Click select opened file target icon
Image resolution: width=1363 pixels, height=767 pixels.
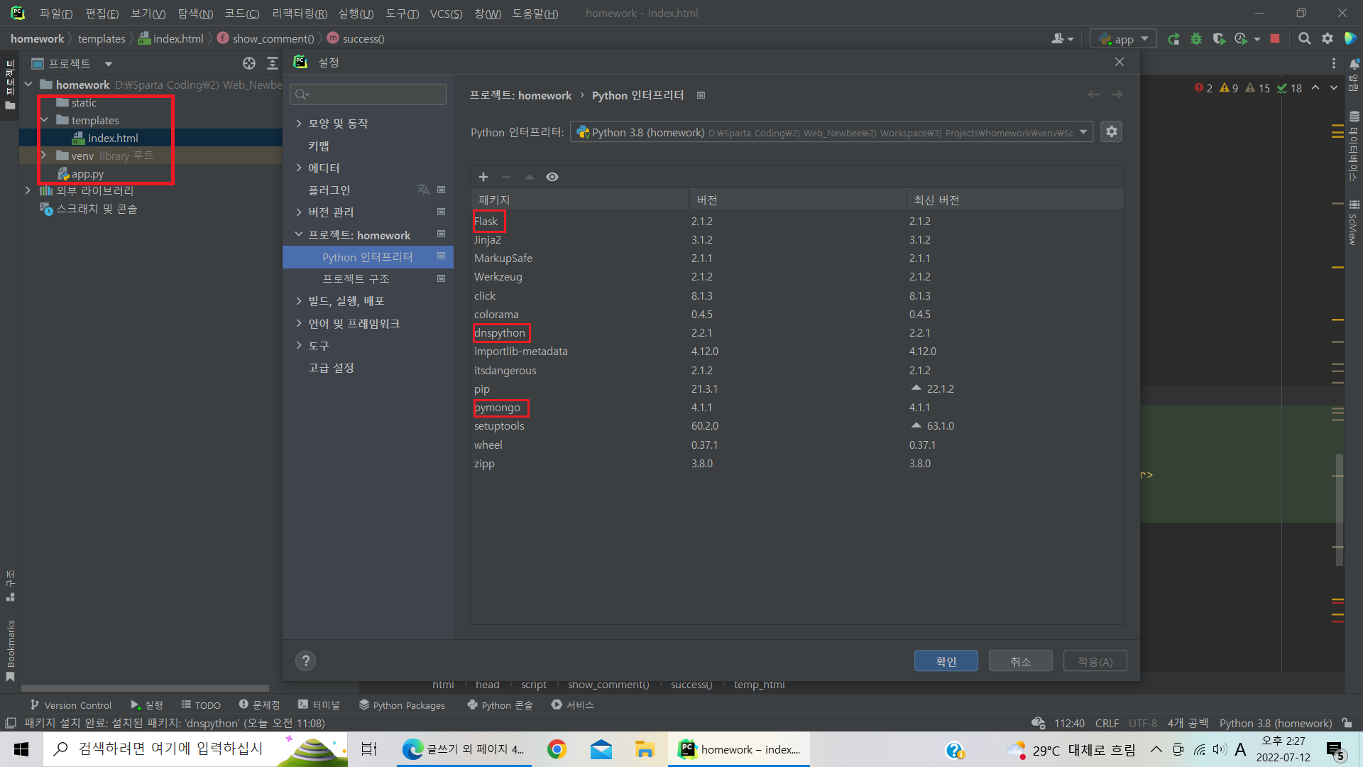tap(249, 63)
